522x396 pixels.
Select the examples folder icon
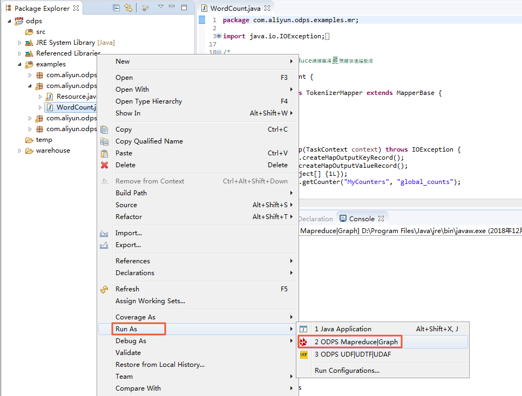point(29,64)
